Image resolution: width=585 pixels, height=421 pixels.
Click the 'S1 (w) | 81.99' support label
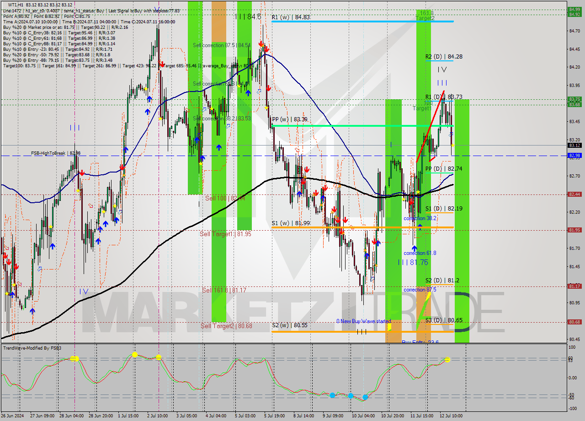click(290, 223)
